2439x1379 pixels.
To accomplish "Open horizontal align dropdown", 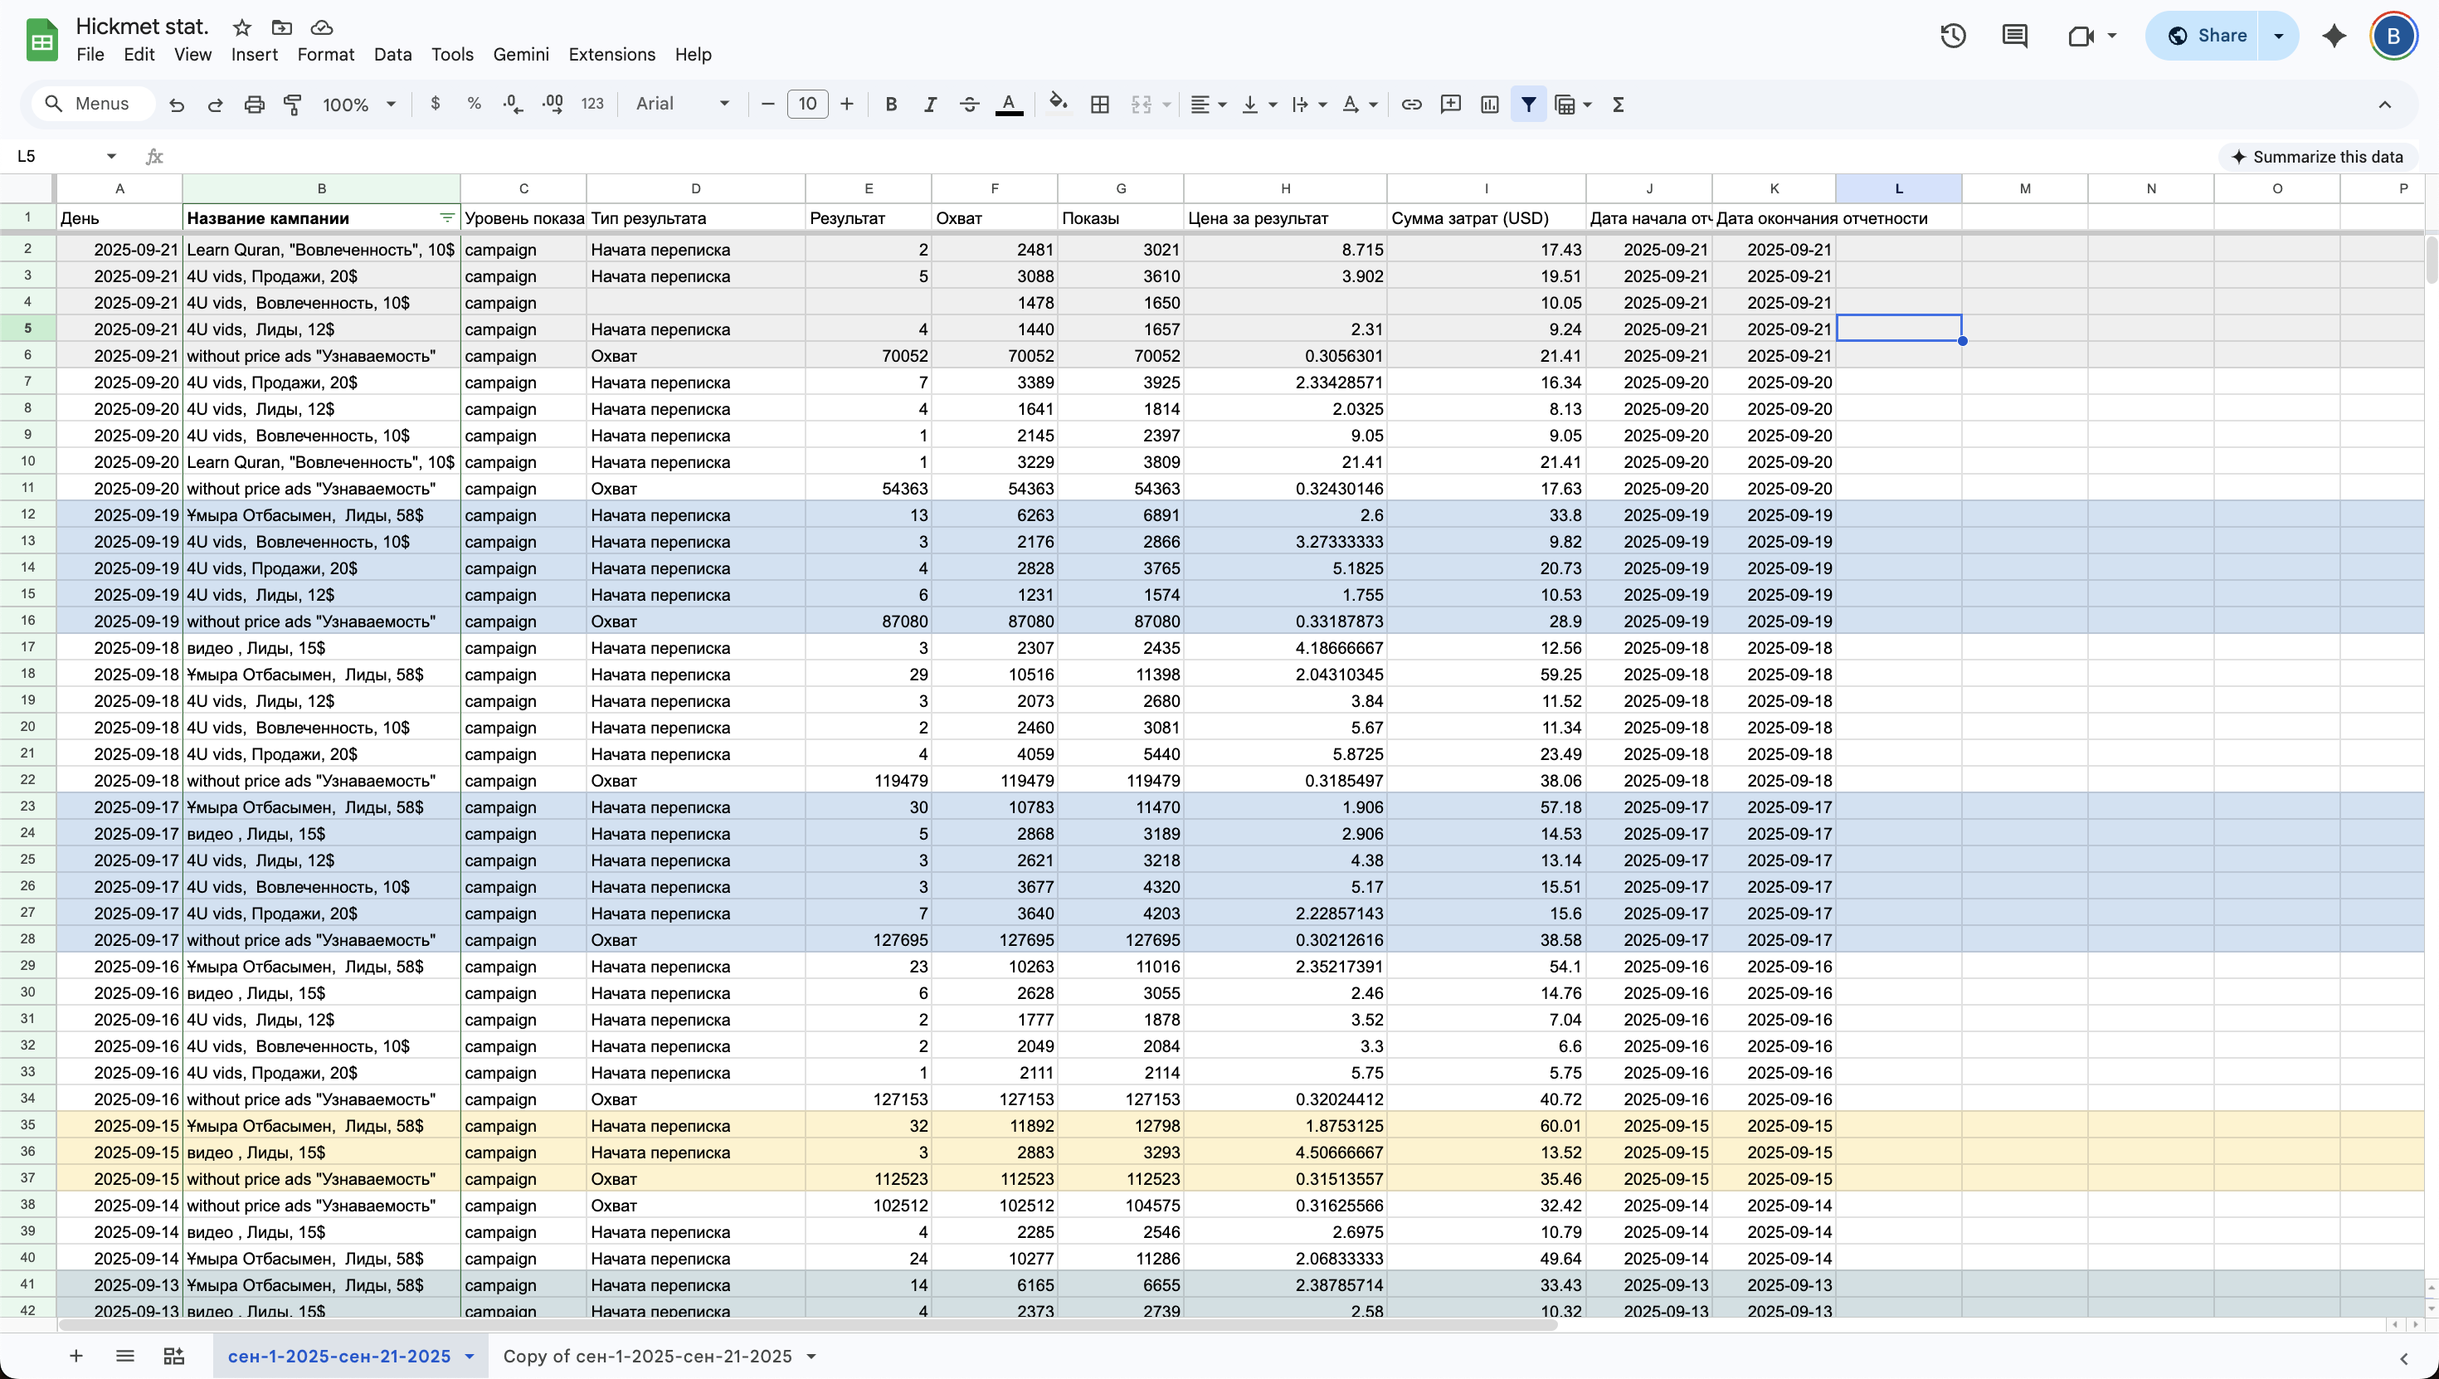I will click(1208, 105).
